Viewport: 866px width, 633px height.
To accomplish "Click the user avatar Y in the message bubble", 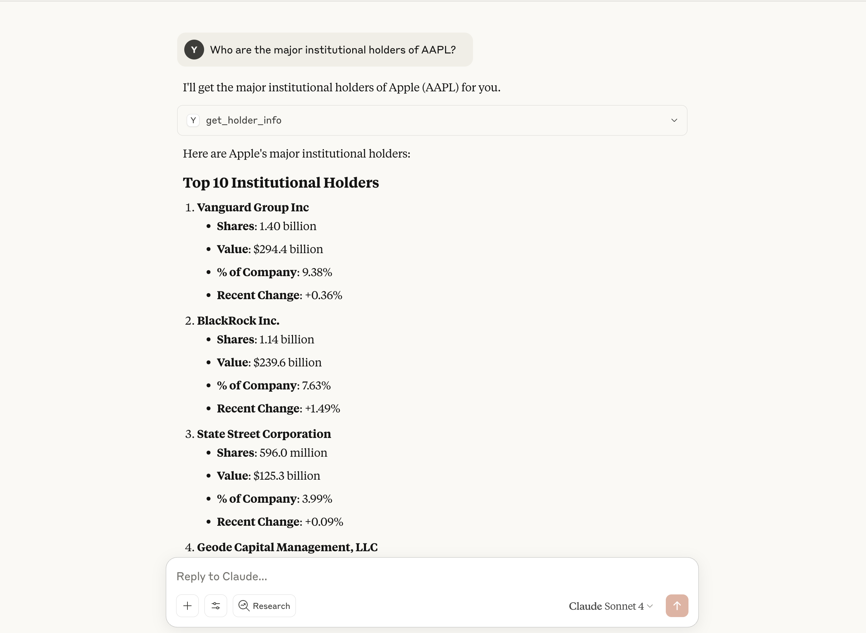I will click(x=194, y=50).
